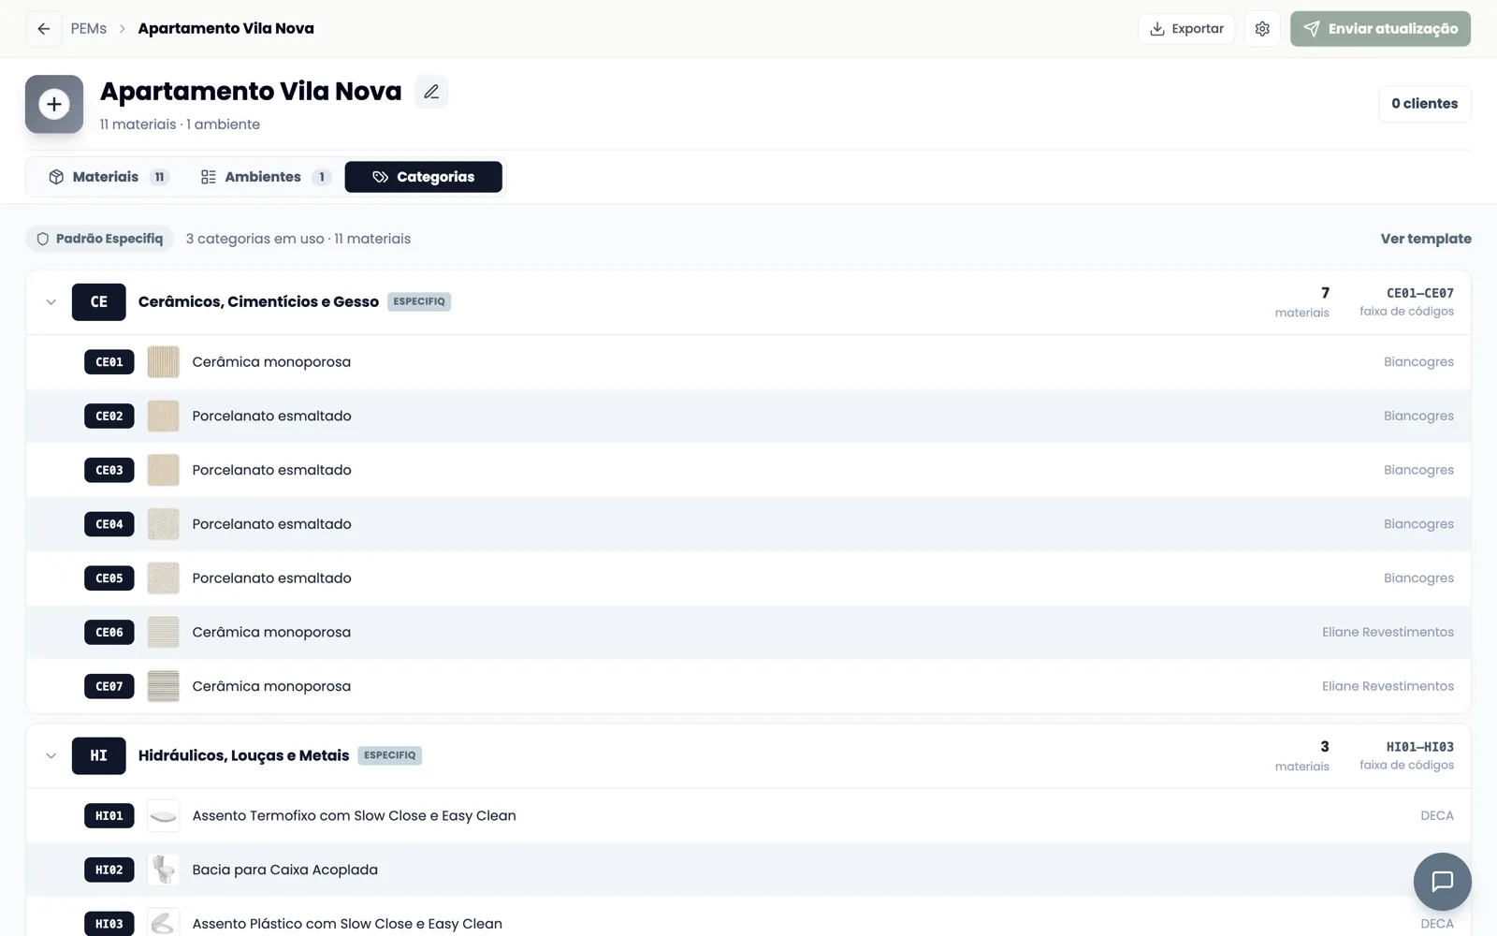The height and width of the screenshot is (936, 1497).
Task: Click the ESPECIFIQ tag beside Cerâmicos
Action: click(419, 301)
